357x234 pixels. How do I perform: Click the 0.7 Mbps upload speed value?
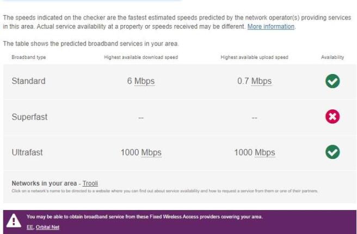point(254,81)
